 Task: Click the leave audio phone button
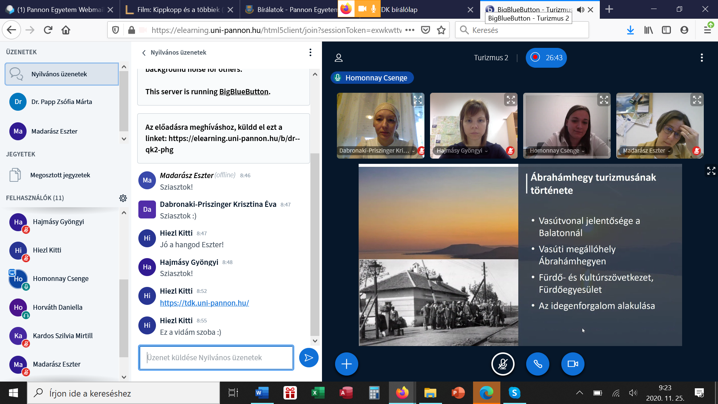pos(537,364)
